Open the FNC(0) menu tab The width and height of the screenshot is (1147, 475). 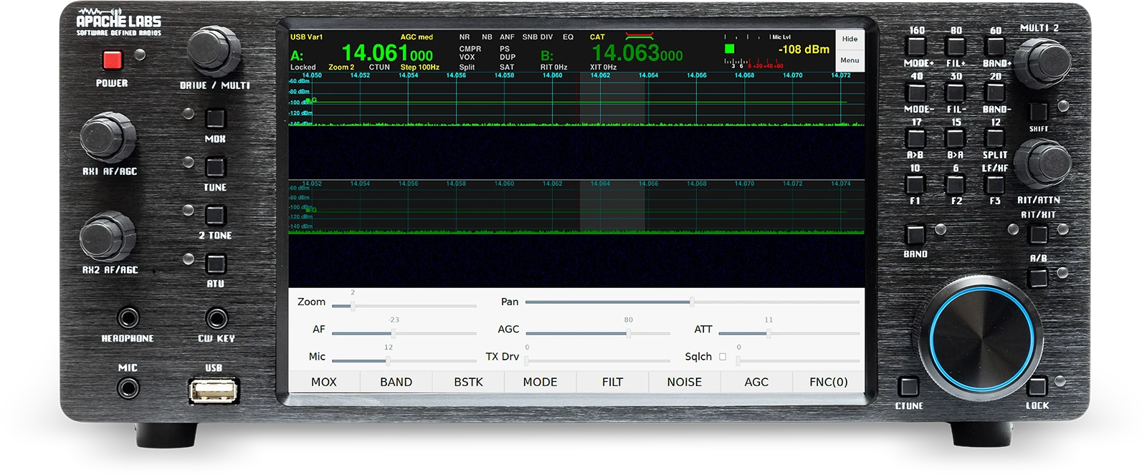828,382
